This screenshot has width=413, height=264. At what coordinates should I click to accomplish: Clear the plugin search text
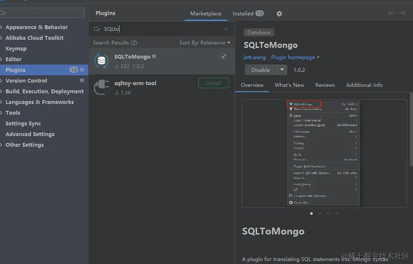click(x=226, y=29)
